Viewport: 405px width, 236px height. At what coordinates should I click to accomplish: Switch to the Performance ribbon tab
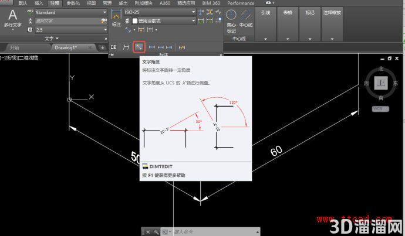tap(241, 3)
